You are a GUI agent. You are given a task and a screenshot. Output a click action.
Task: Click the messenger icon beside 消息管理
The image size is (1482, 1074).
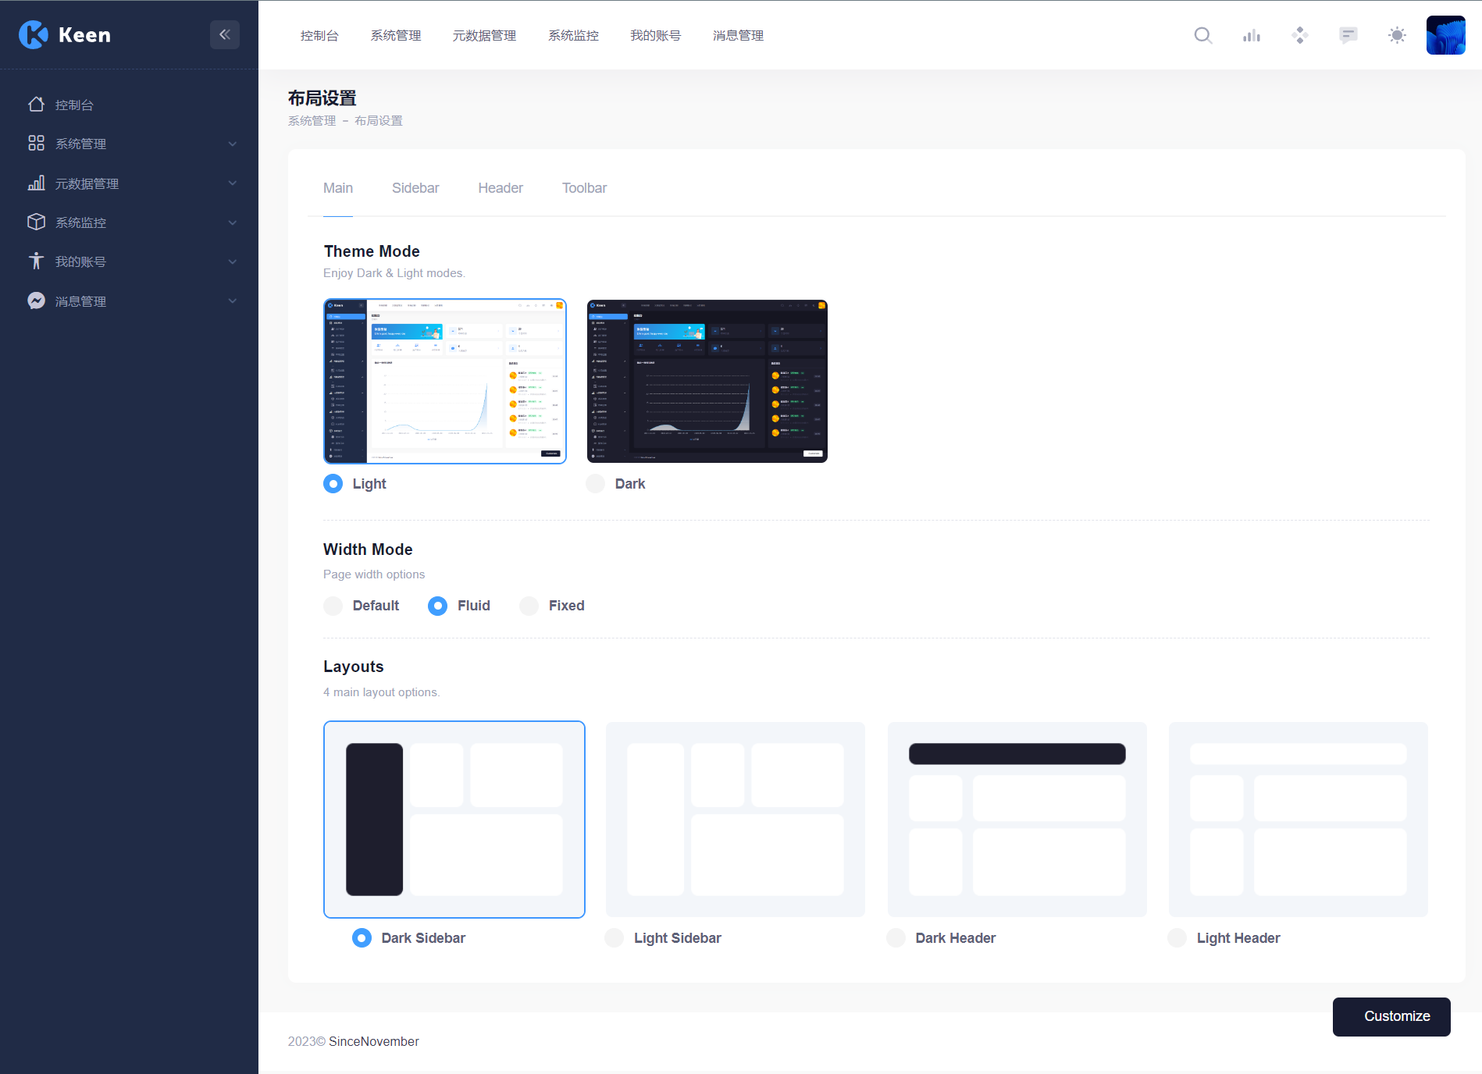click(x=36, y=301)
